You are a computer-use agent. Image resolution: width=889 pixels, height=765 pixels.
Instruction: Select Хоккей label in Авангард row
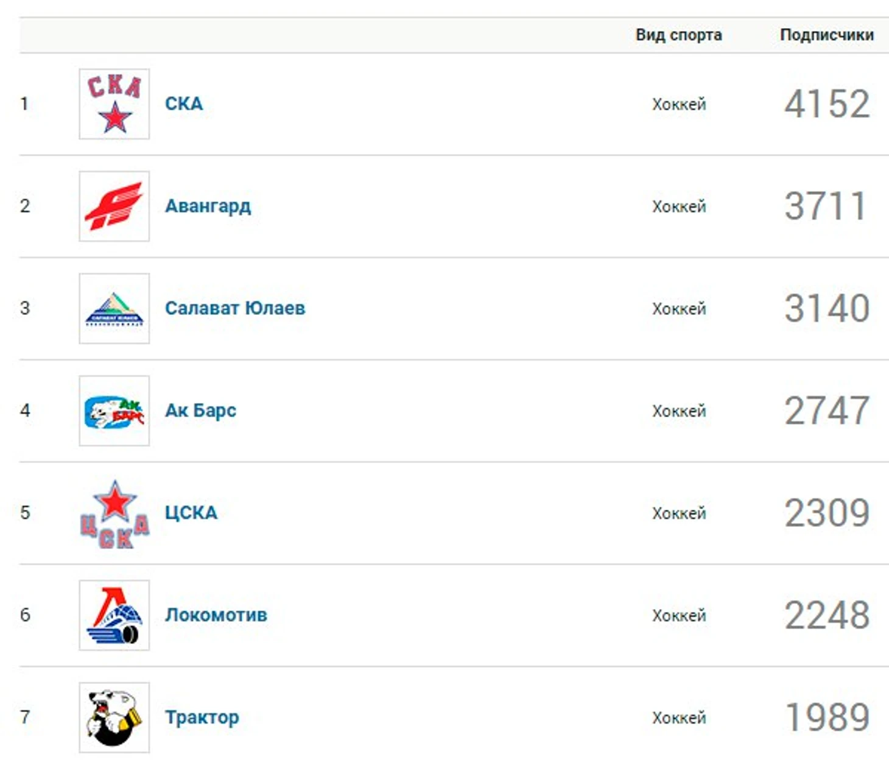(679, 207)
